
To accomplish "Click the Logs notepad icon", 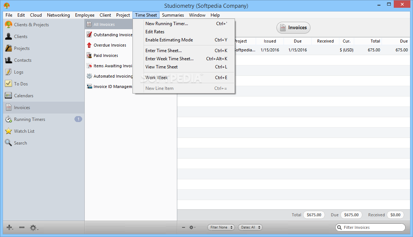I will tap(9, 72).
